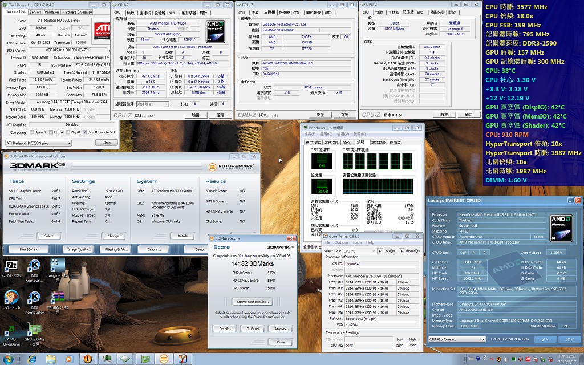Open Core Temp Tools menu
584x365 pixels.
357,242
